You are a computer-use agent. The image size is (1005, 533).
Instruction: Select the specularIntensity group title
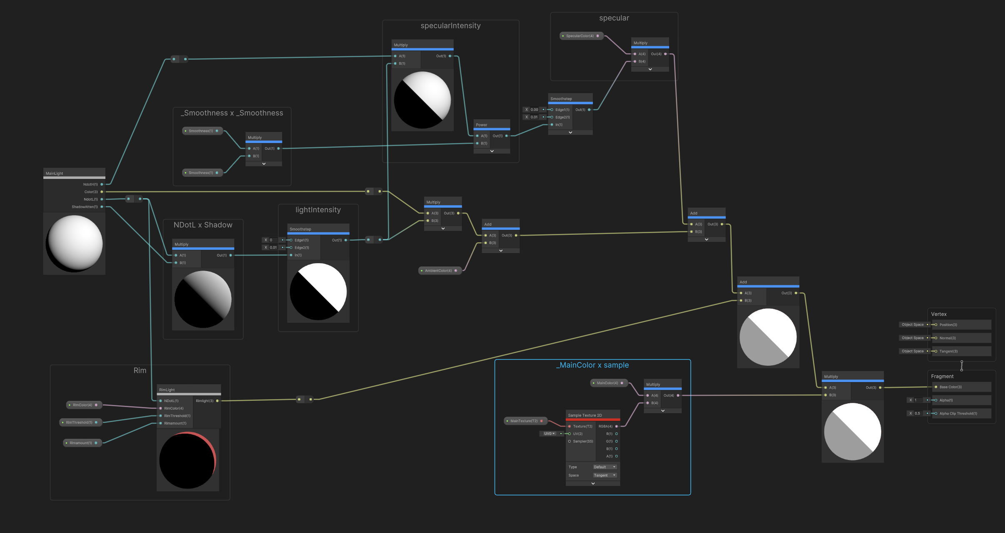(450, 26)
